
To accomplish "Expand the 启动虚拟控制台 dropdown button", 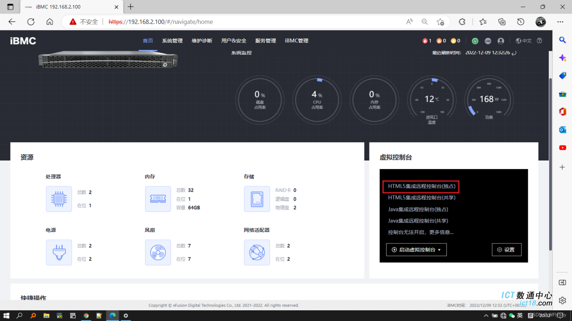I will 416,250.
